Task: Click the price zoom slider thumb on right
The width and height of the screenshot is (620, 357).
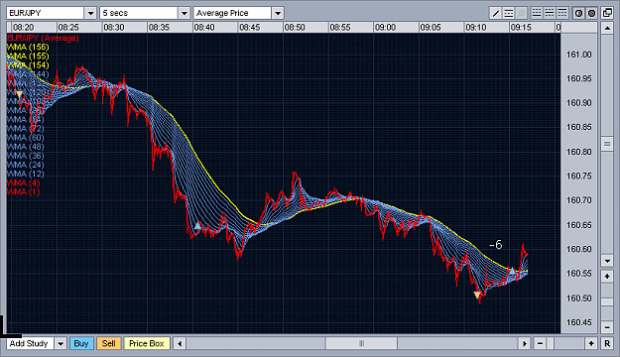Action: pos(607,302)
